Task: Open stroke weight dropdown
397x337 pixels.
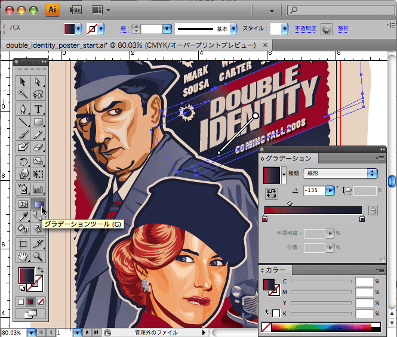Action: pos(167,29)
